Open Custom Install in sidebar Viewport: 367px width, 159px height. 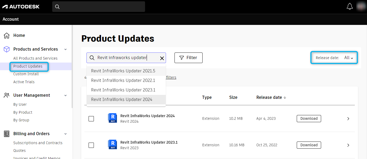click(26, 74)
